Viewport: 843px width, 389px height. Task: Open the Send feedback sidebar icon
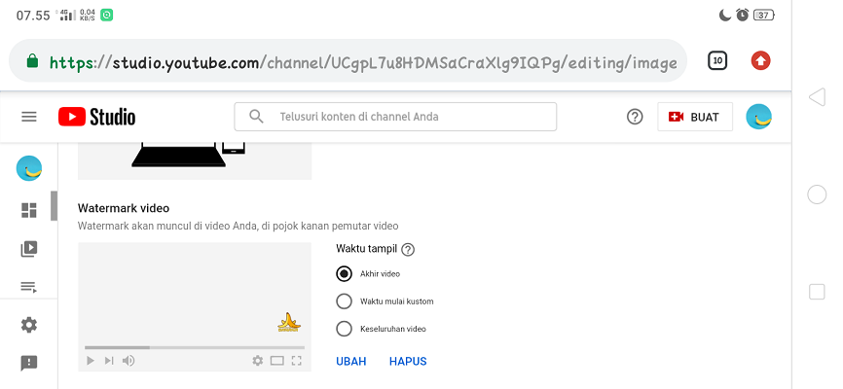[29, 363]
